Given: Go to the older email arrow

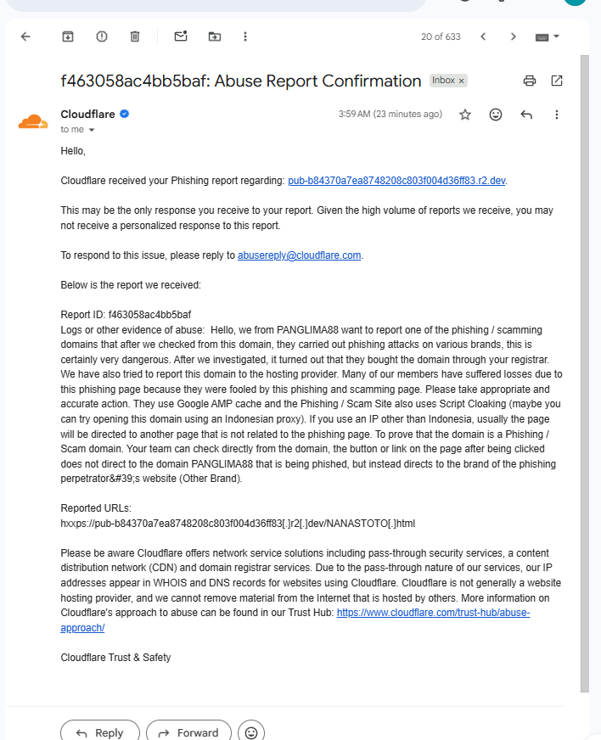Looking at the screenshot, I should 514,36.
